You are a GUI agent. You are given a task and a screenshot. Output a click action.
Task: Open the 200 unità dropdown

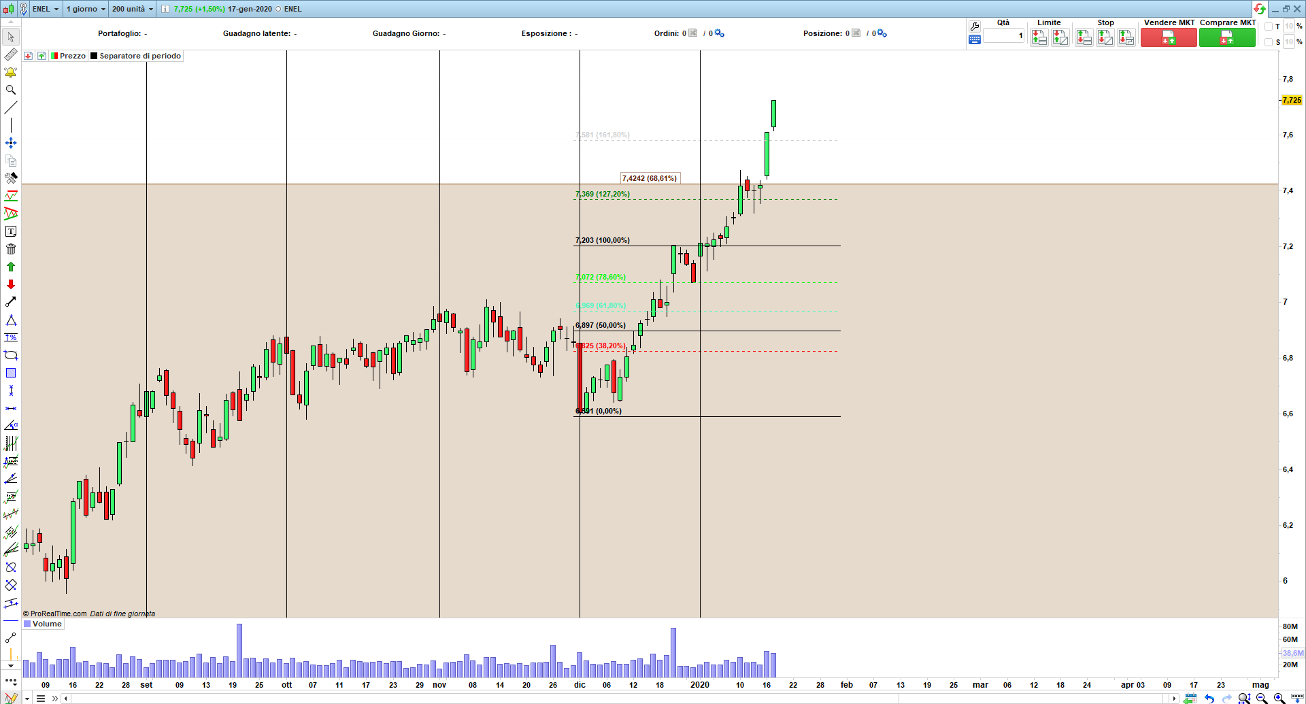133,9
